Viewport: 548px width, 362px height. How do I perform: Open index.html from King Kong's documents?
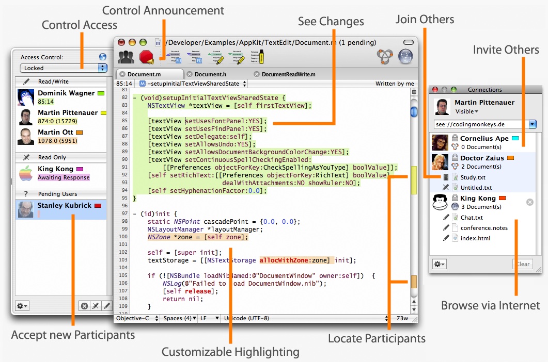click(475, 238)
